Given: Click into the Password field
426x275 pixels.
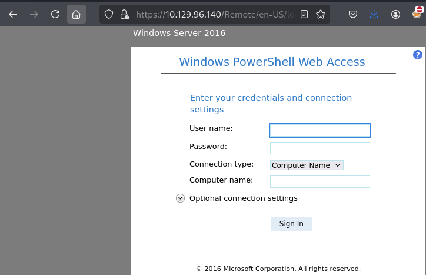Looking at the screenshot, I should pos(319,148).
